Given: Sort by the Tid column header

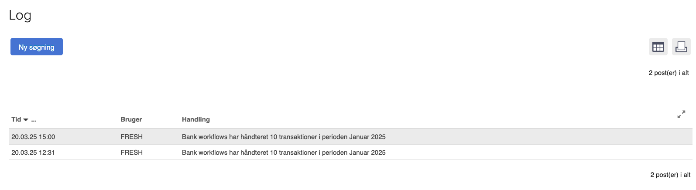Looking at the screenshot, I should [x=16, y=119].
